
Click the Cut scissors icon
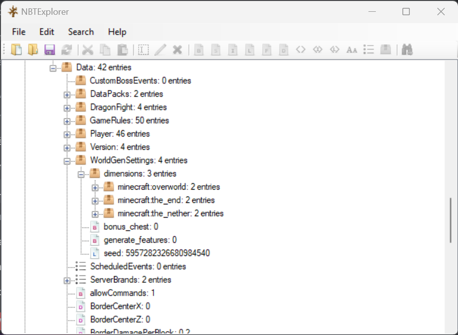pos(88,50)
